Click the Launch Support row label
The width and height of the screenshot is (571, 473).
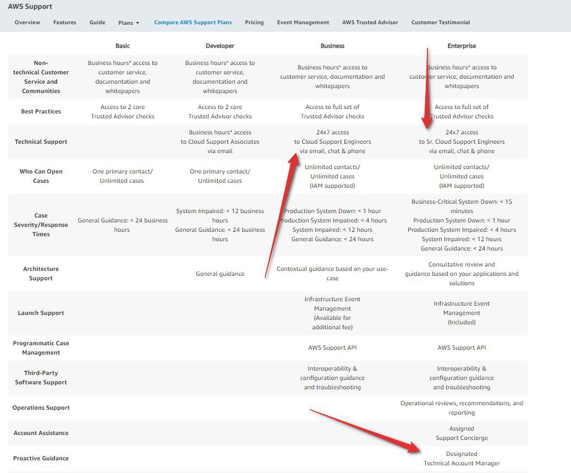pos(41,313)
